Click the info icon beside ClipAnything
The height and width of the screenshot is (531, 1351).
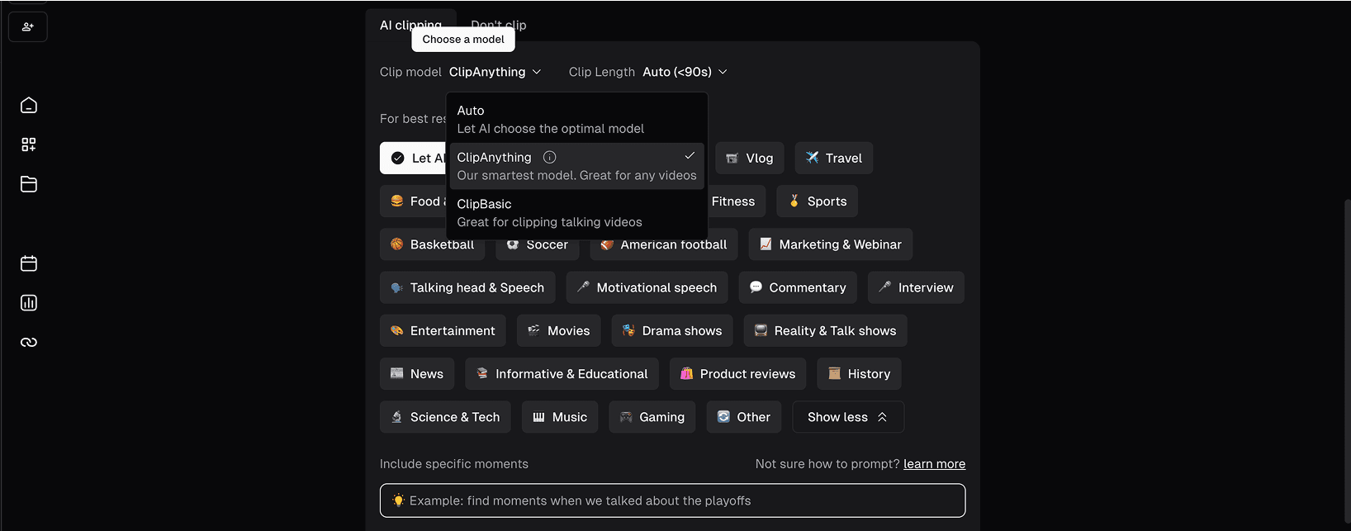coord(549,157)
